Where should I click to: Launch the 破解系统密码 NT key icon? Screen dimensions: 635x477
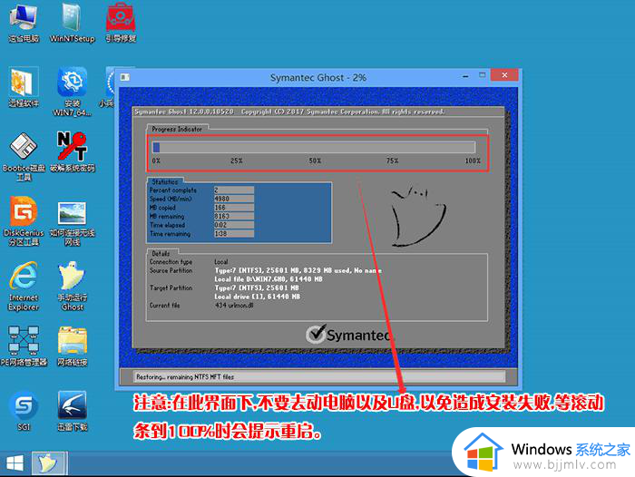coord(72,151)
